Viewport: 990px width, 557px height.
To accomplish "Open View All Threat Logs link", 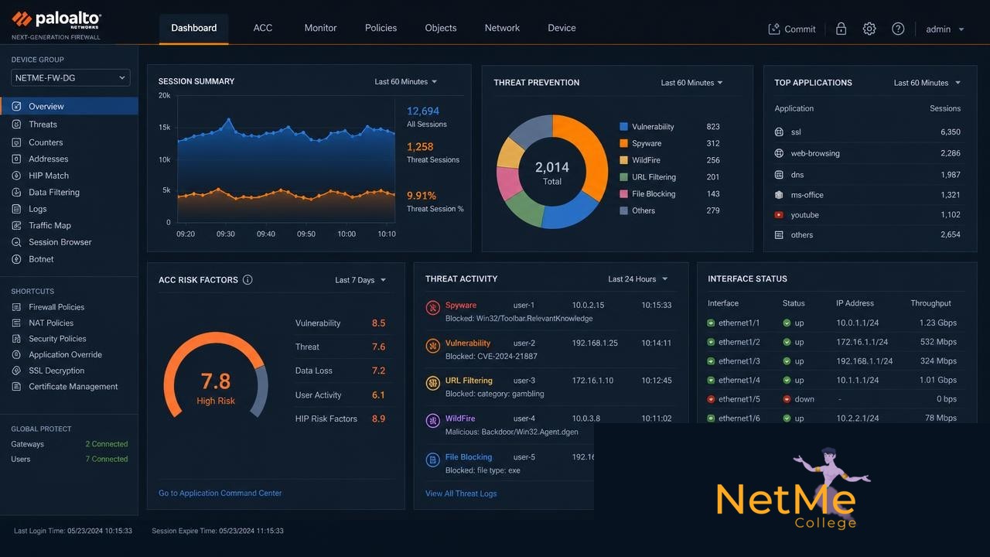I will pyautogui.click(x=461, y=494).
